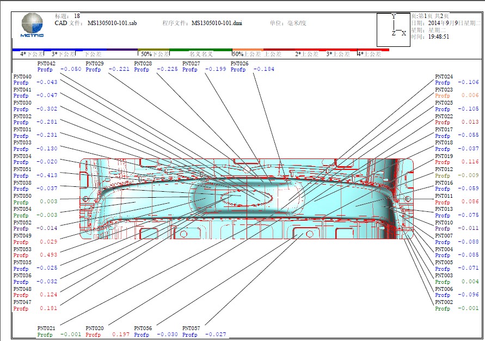
Task: Click the cyan CAD part model center
Action: (246, 198)
